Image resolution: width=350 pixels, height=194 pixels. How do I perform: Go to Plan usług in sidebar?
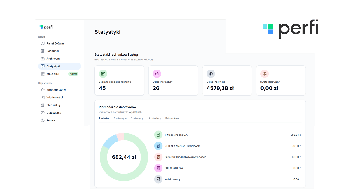[x=53, y=105]
